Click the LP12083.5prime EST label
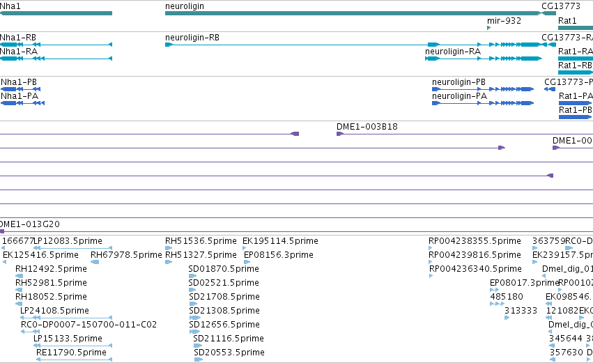 coord(68,241)
